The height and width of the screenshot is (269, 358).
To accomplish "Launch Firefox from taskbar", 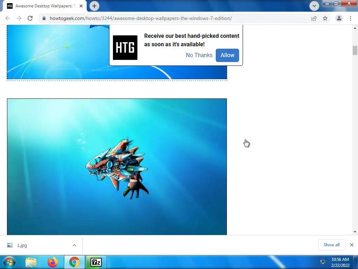I will 53,262.
